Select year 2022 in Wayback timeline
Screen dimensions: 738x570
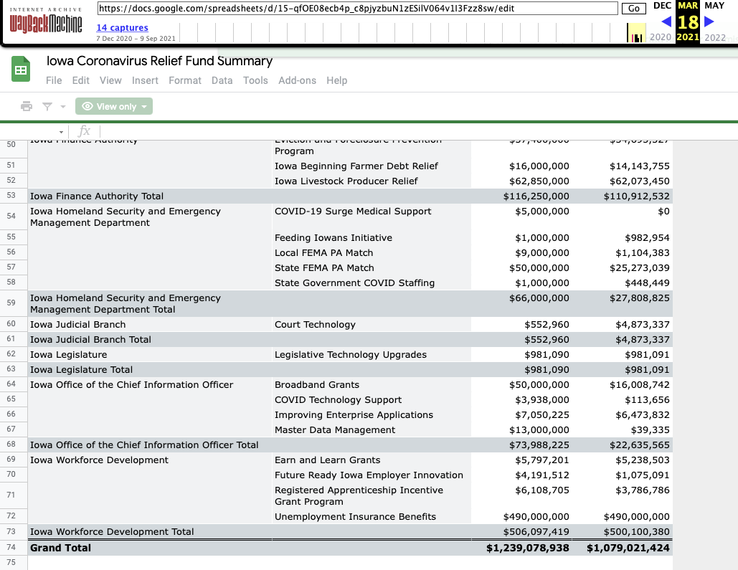coord(715,37)
